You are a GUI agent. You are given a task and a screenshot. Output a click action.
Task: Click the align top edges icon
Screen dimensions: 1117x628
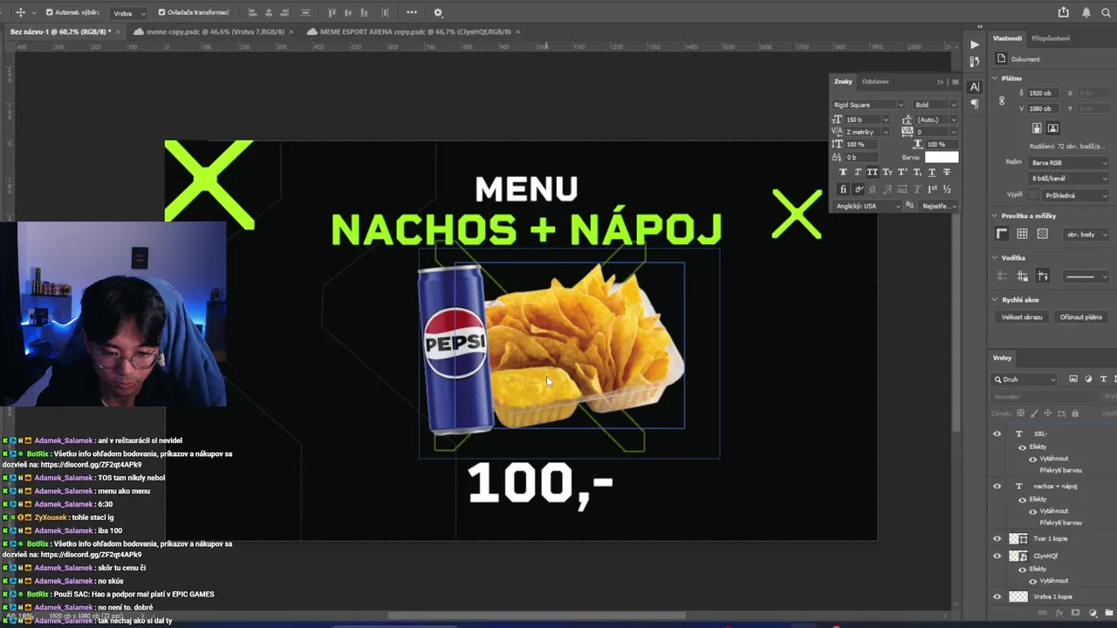pos(332,12)
